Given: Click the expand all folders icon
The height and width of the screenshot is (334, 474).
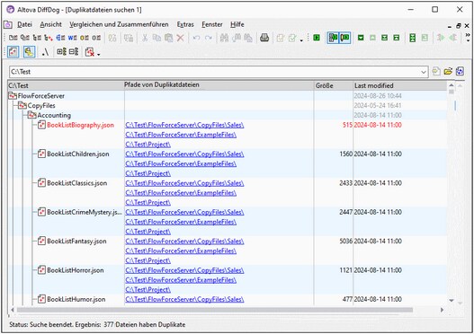Looking at the screenshot, I should 62,52.
